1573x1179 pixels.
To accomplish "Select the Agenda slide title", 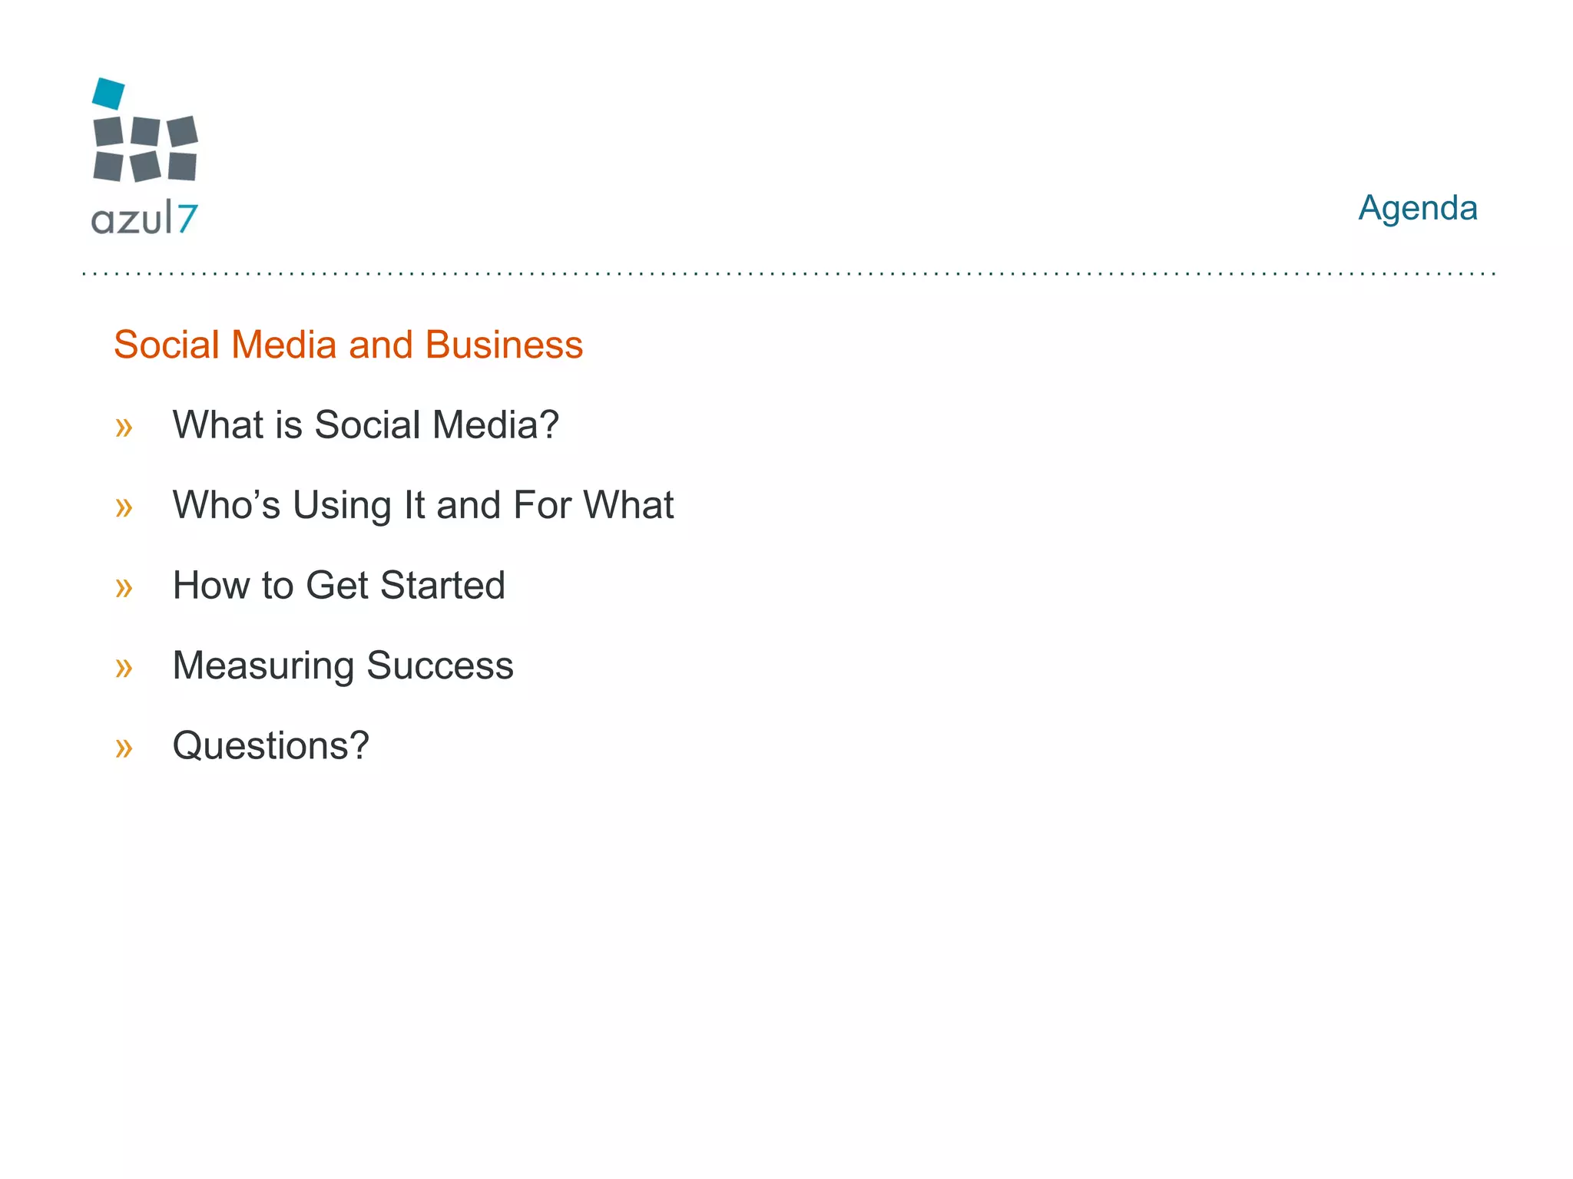I will click(1417, 209).
